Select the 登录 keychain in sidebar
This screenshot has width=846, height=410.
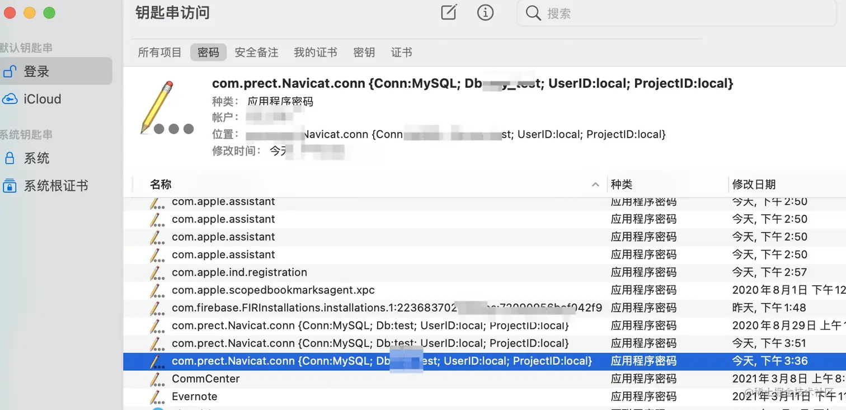pyautogui.click(x=56, y=72)
